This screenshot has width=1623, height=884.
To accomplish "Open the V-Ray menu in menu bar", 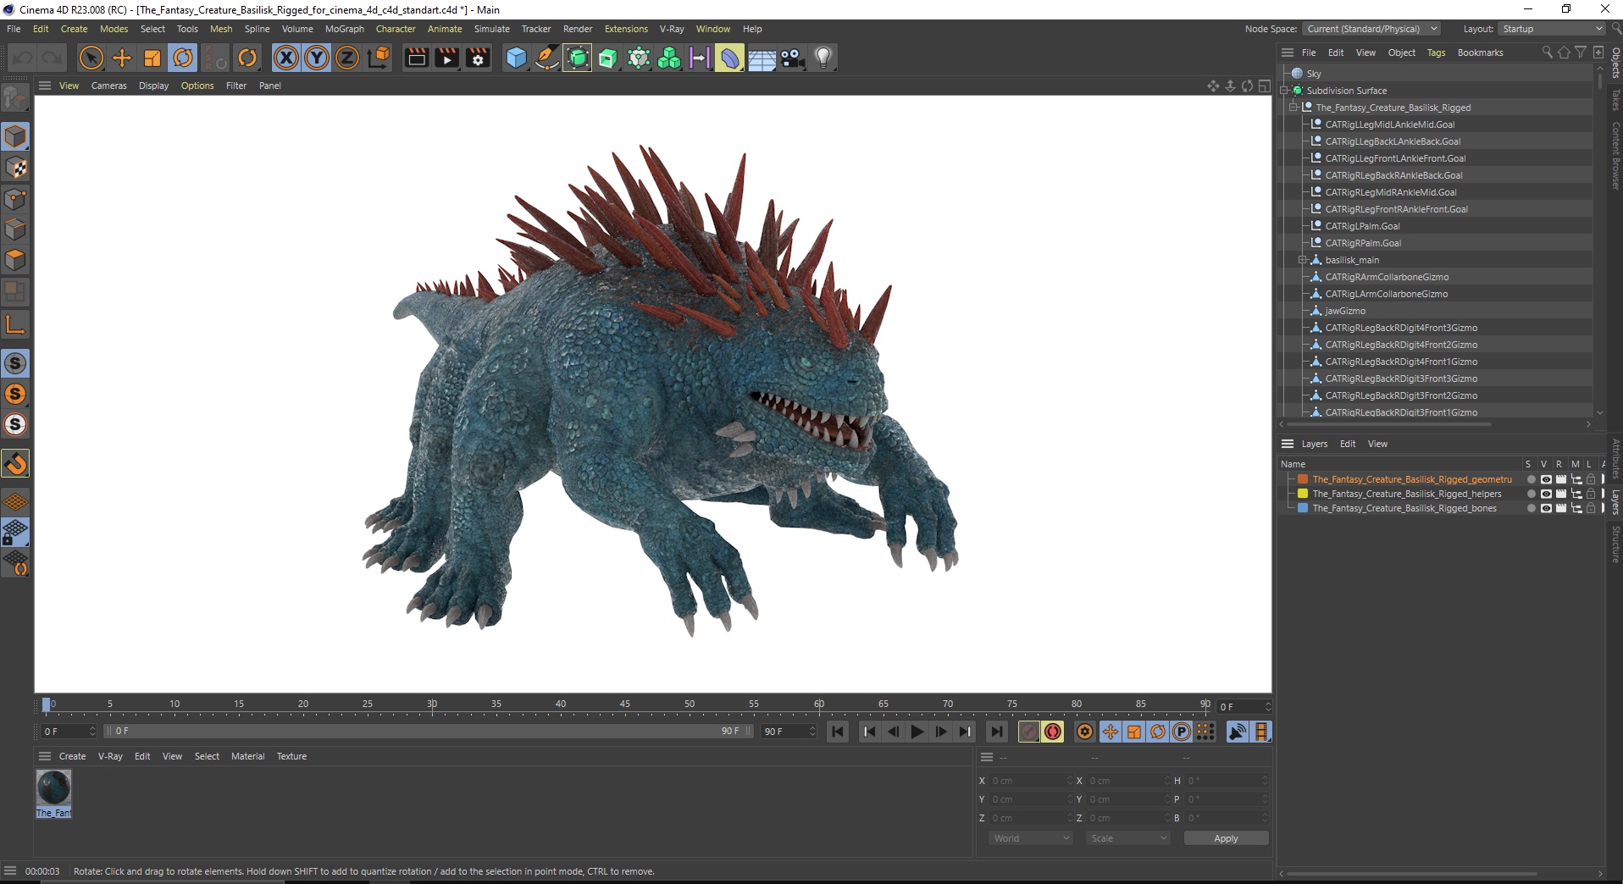I will coord(672,29).
